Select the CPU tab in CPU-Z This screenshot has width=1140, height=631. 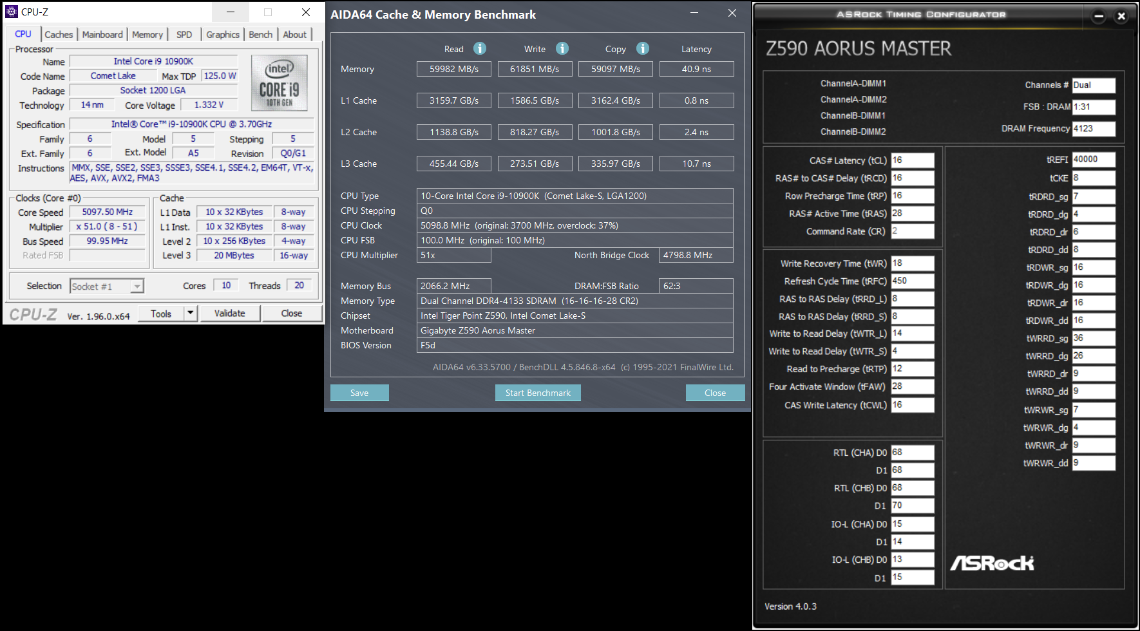[23, 34]
